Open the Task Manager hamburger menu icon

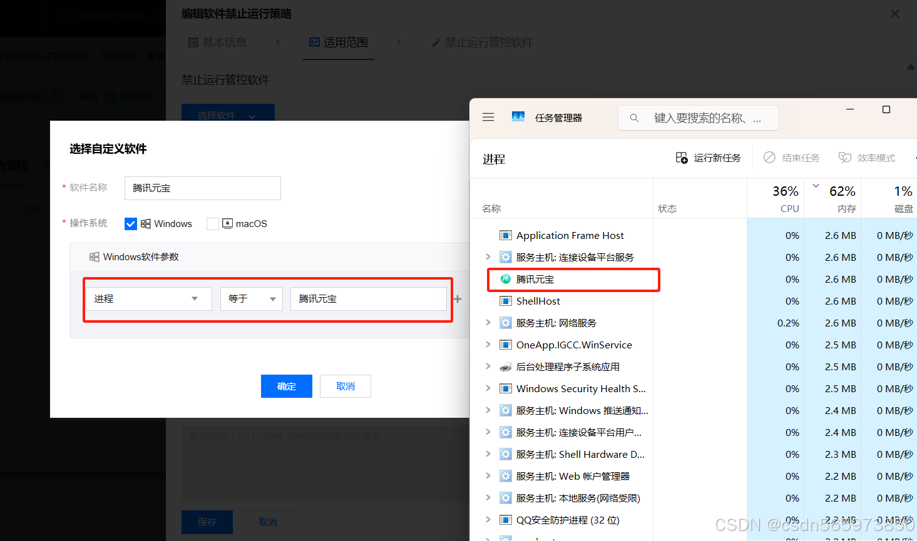click(488, 117)
